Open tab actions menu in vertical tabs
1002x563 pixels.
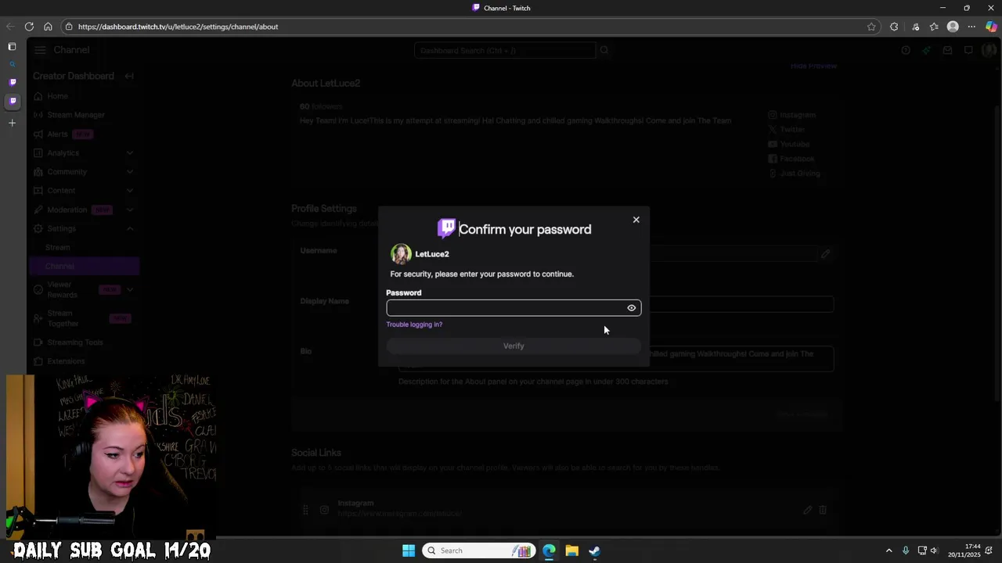pyautogui.click(x=12, y=47)
